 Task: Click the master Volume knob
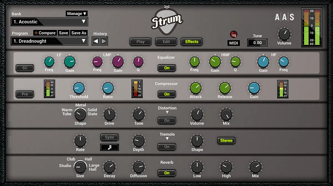[x=284, y=34]
